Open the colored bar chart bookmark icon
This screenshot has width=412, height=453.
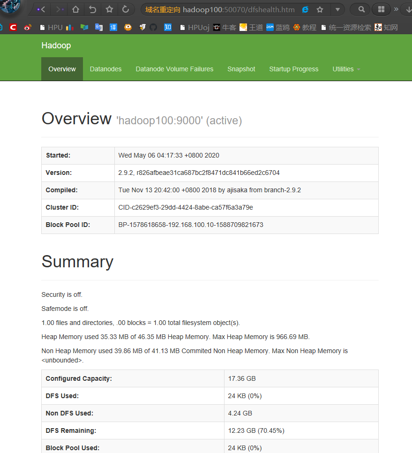(x=69, y=28)
